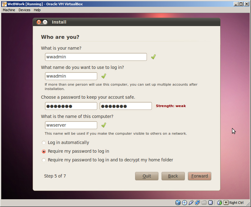This screenshot has width=251, height=207.
Task: Click green checkmark next to name field
Action: [x=153, y=57]
